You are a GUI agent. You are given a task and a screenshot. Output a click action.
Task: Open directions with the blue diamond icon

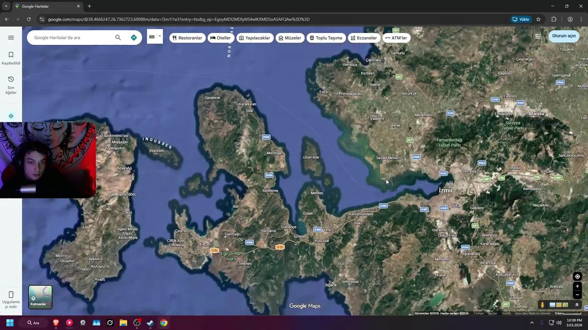tap(134, 38)
